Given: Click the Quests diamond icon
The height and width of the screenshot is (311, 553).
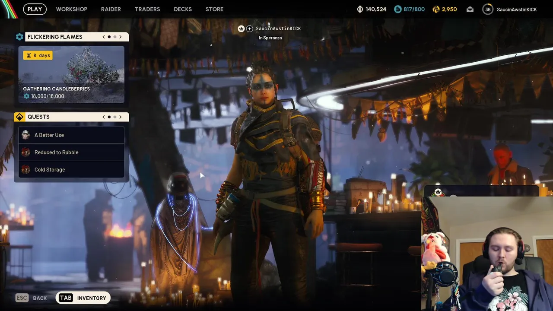Looking at the screenshot, I should [x=19, y=117].
